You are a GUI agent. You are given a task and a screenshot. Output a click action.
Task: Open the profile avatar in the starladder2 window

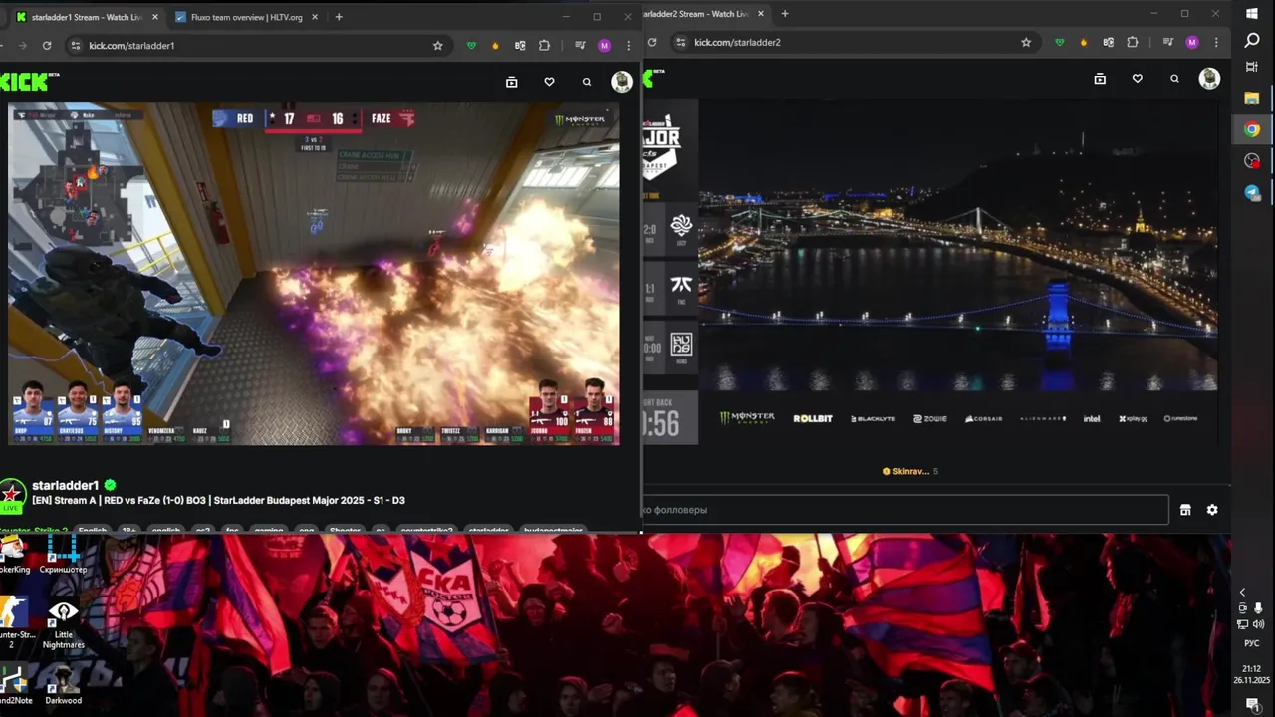[x=1209, y=79]
